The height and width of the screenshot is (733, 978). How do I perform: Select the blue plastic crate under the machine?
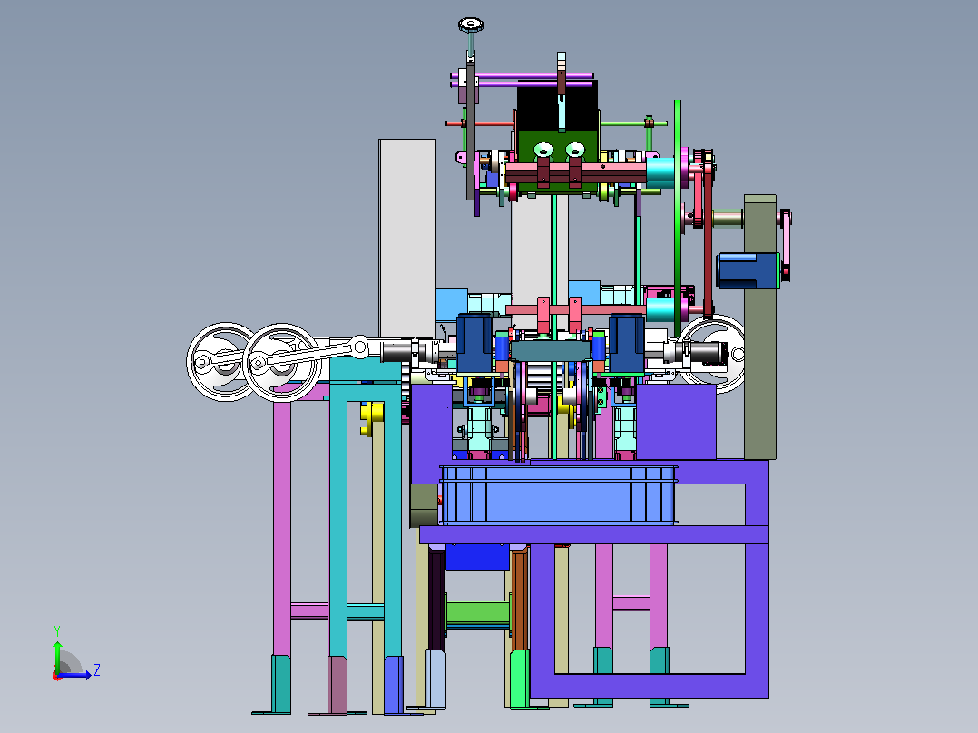click(x=558, y=494)
